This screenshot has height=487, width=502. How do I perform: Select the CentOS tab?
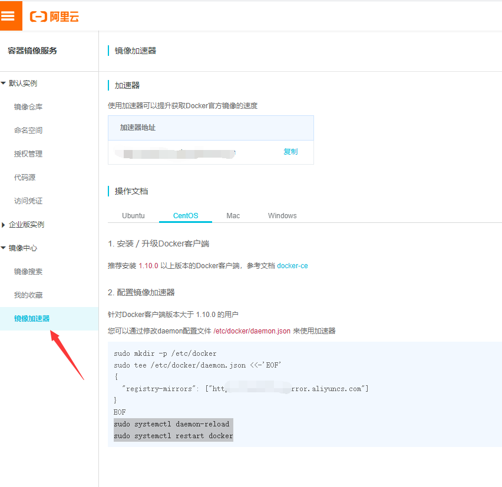(x=185, y=215)
